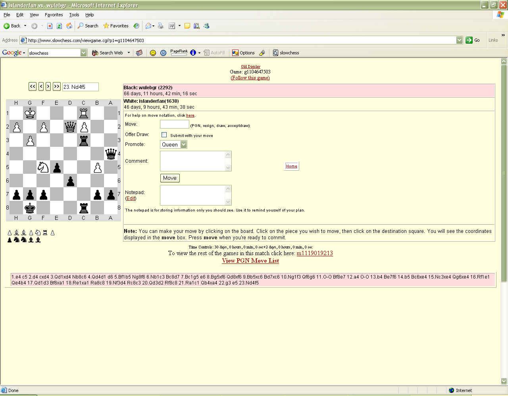Expand the address bar URL dropdown

point(459,40)
